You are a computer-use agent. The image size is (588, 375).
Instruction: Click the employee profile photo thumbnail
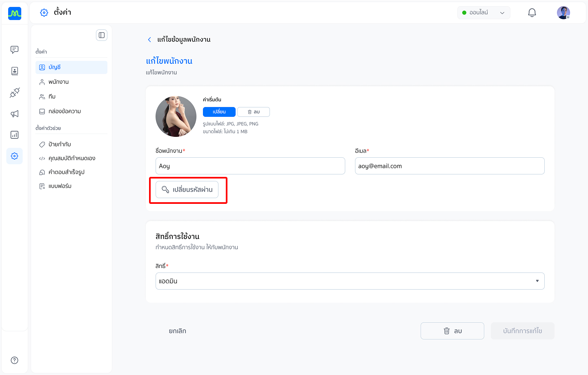tap(176, 116)
